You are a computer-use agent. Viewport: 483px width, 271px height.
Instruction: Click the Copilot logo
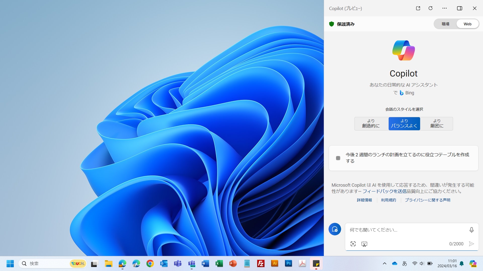coord(404,50)
